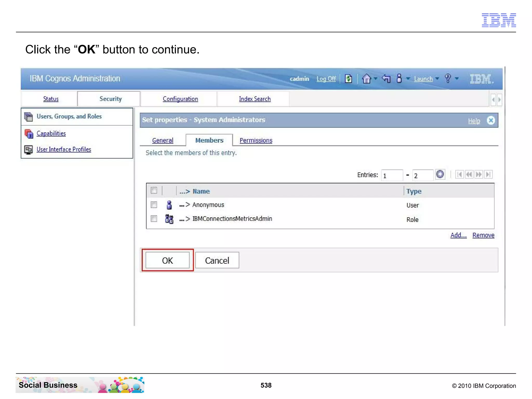Viewport: 532px width, 399px height.
Task: Expand path dots beside Name column header
Action: click(x=185, y=192)
